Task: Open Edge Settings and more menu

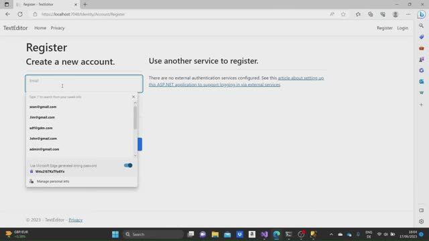Action: [408, 14]
